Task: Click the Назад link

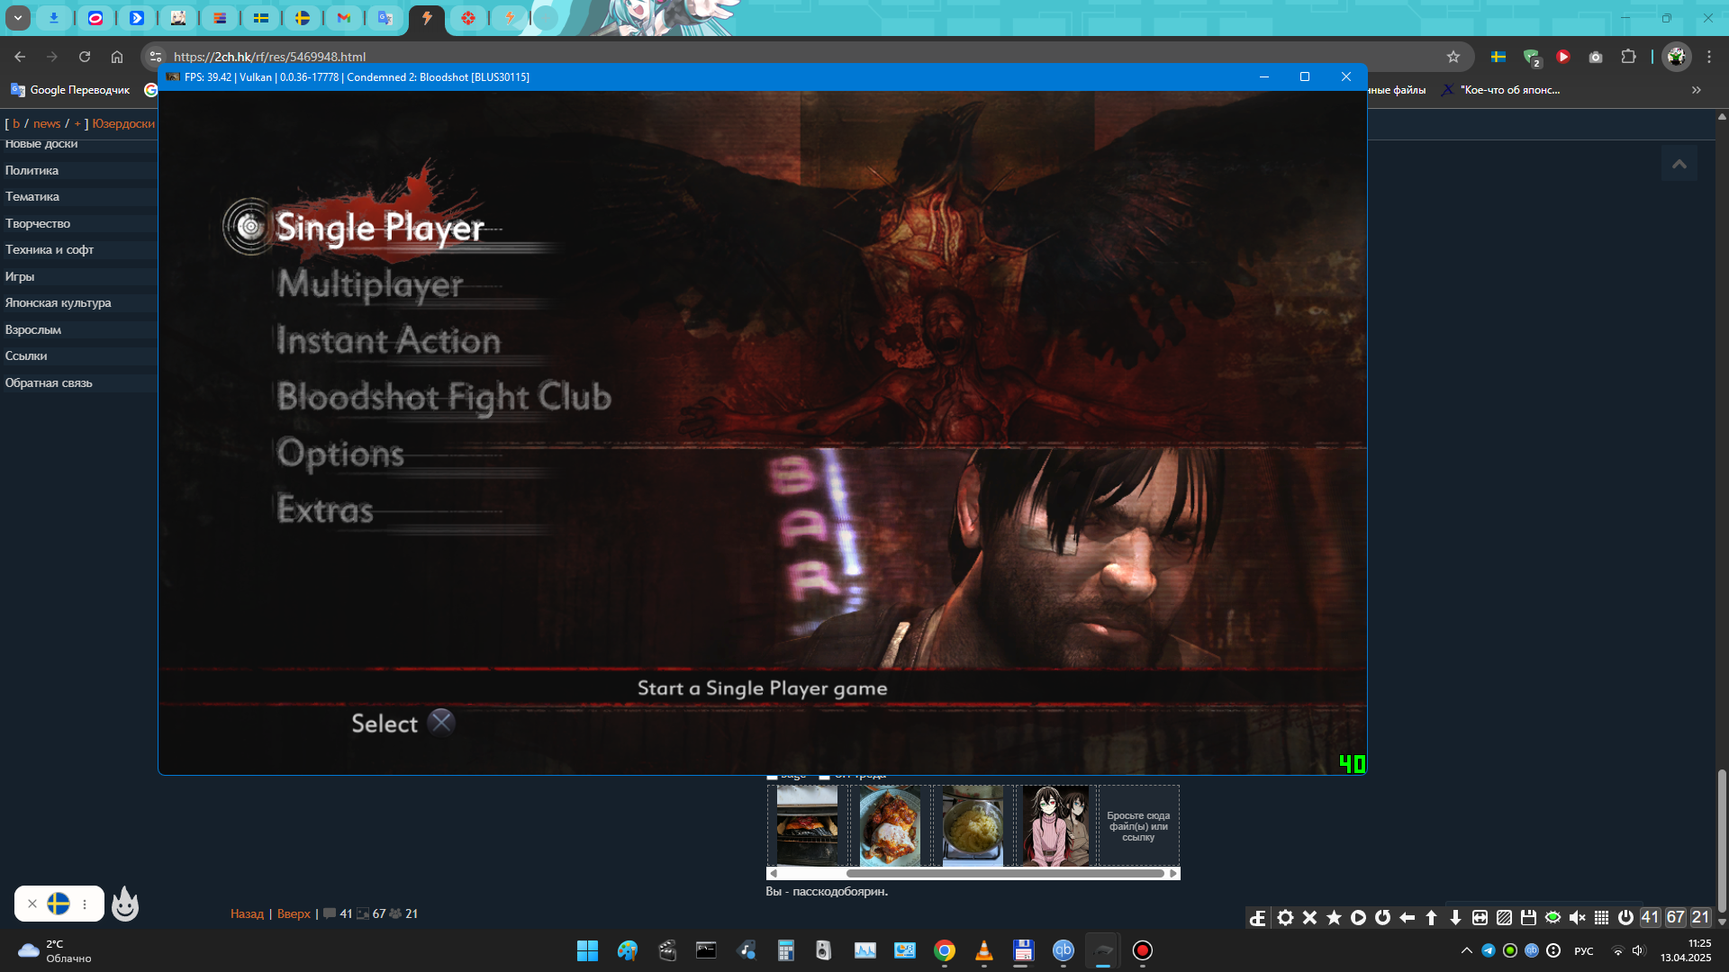Action: click(247, 913)
